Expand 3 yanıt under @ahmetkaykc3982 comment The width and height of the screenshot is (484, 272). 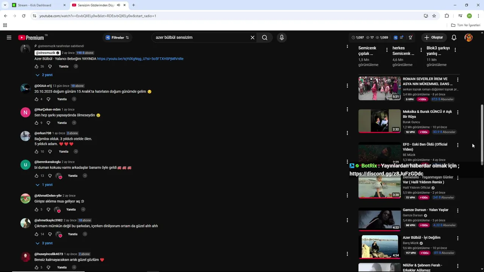(44, 243)
